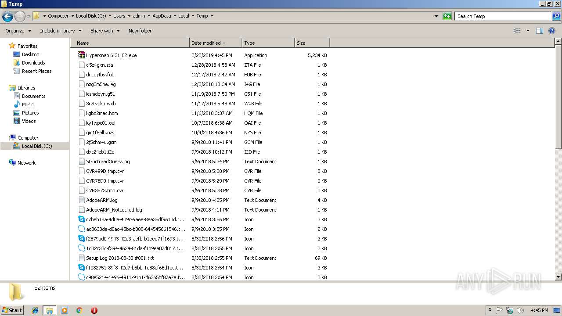
Task: Select file cl5z4gxn.zta
Action: (x=99, y=65)
